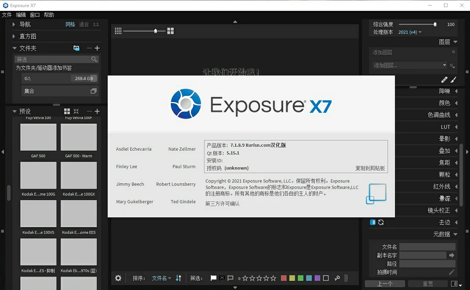Collapse the 文件夹 panel

[x=14, y=48]
